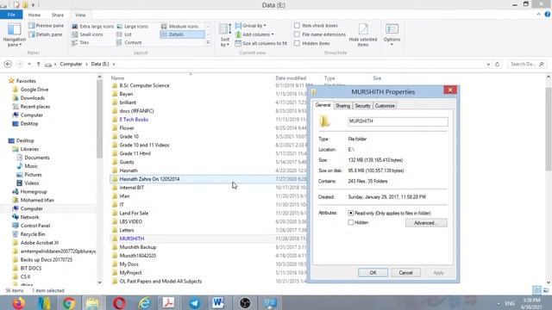Switch to large thumbnails view in status bar

(x=546, y=290)
